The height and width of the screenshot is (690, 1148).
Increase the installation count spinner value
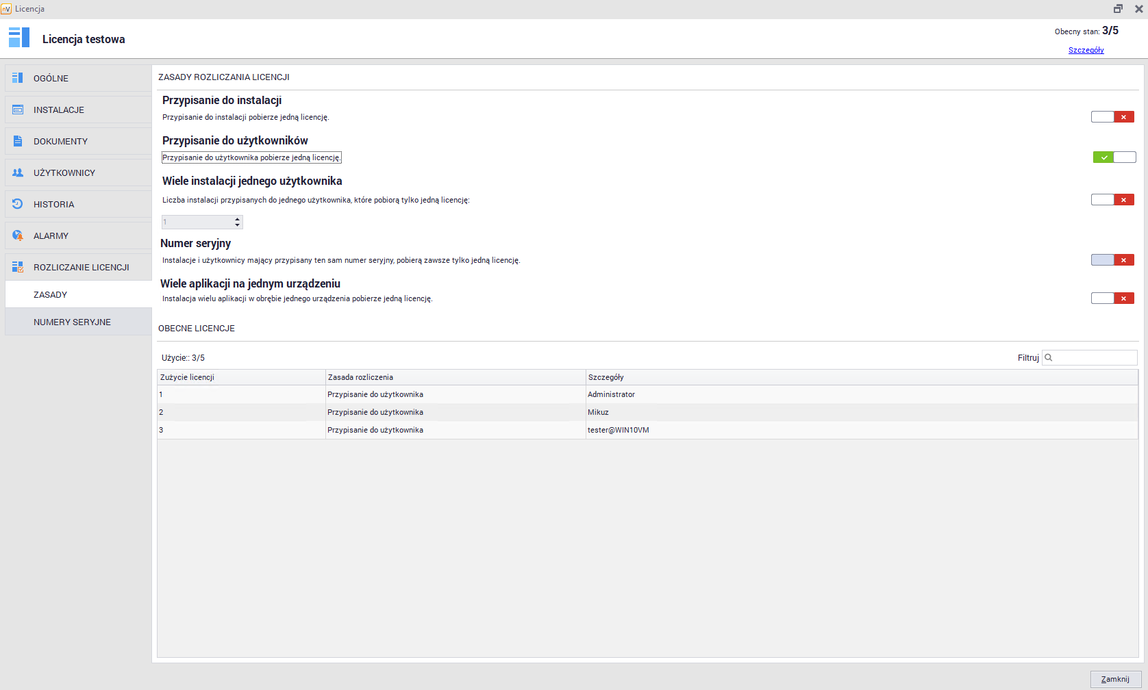(238, 219)
